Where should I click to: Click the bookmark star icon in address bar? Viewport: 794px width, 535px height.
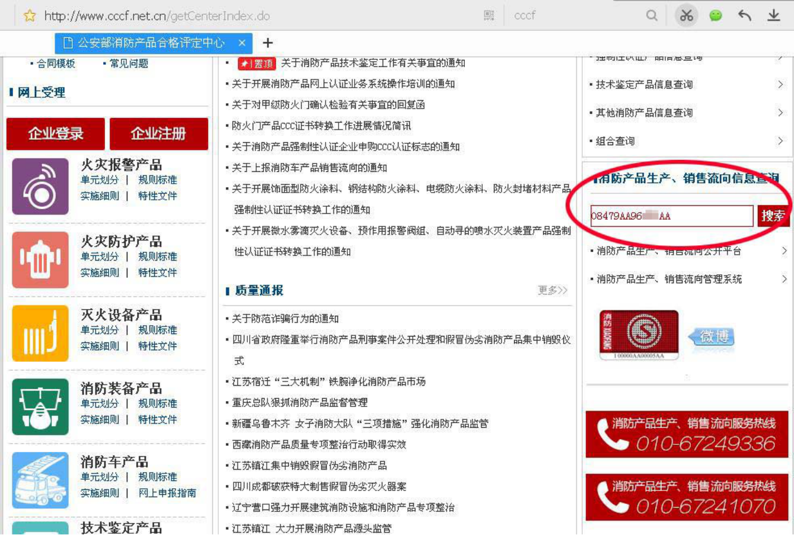pos(29,15)
